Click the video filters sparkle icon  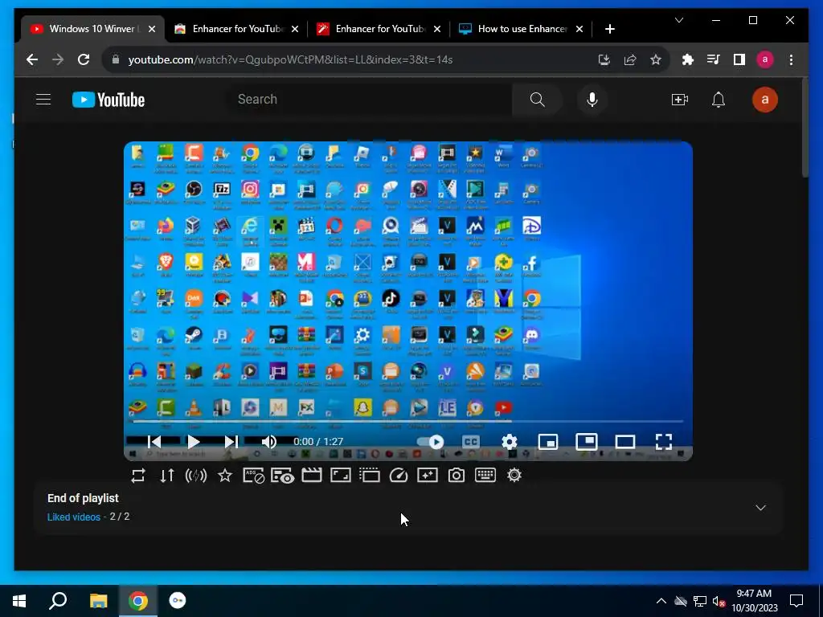[428, 476]
